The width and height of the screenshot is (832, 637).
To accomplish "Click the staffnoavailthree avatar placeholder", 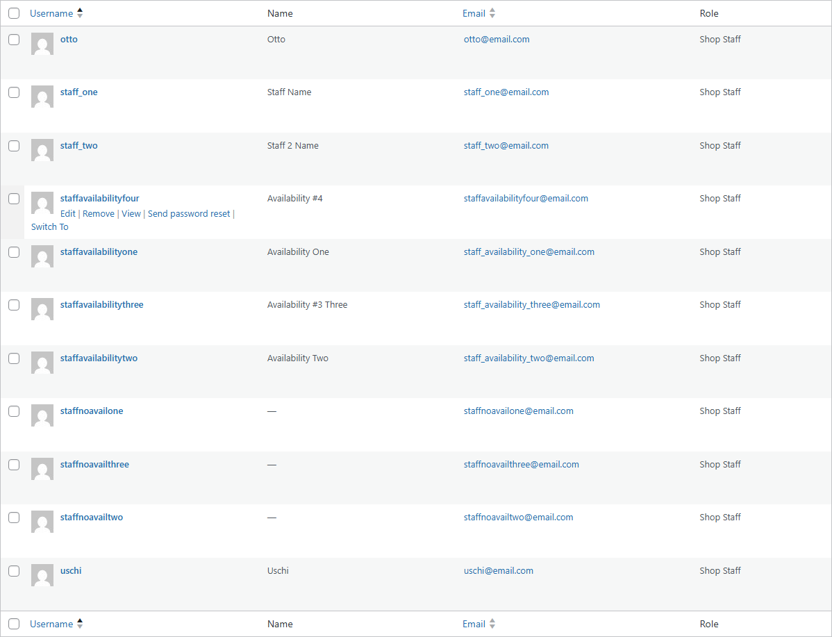I will (42, 469).
